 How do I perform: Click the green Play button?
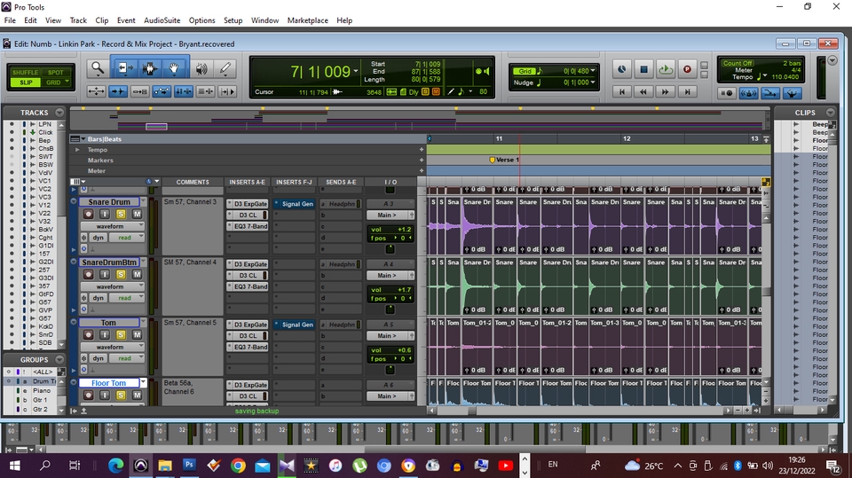666,69
